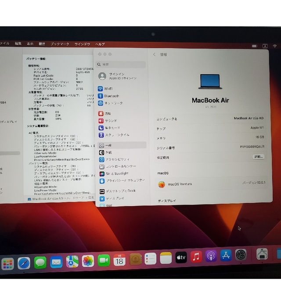Open Apple TV from the Dock

(x=181, y=257)
